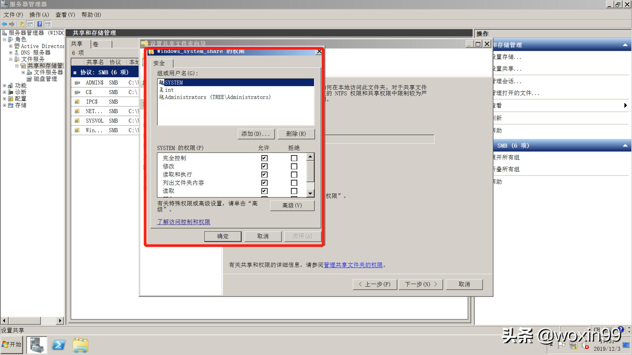This screenshot has width=632, height=355.
Task: Open Windows Explorer from the taskbar
Action: point(80,344)
